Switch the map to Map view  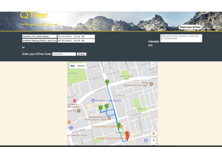73,66
